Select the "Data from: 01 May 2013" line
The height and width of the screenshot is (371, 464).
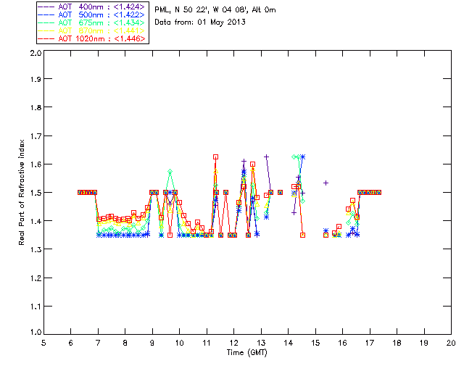(200, 22)
